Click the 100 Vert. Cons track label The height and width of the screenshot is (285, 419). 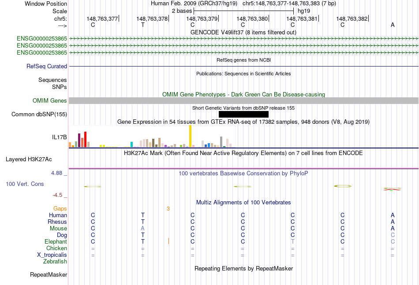25,184
